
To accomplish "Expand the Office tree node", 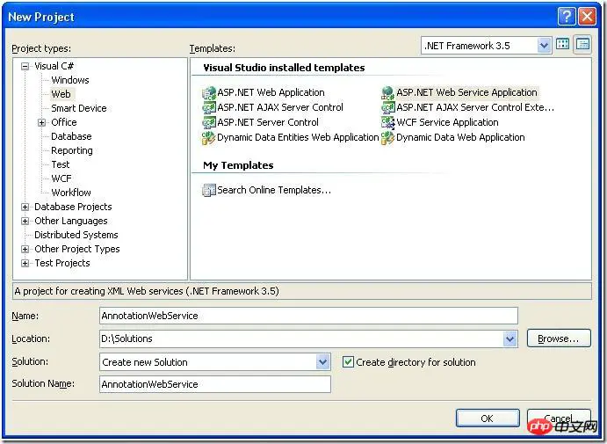I will [x=42, y=122].
